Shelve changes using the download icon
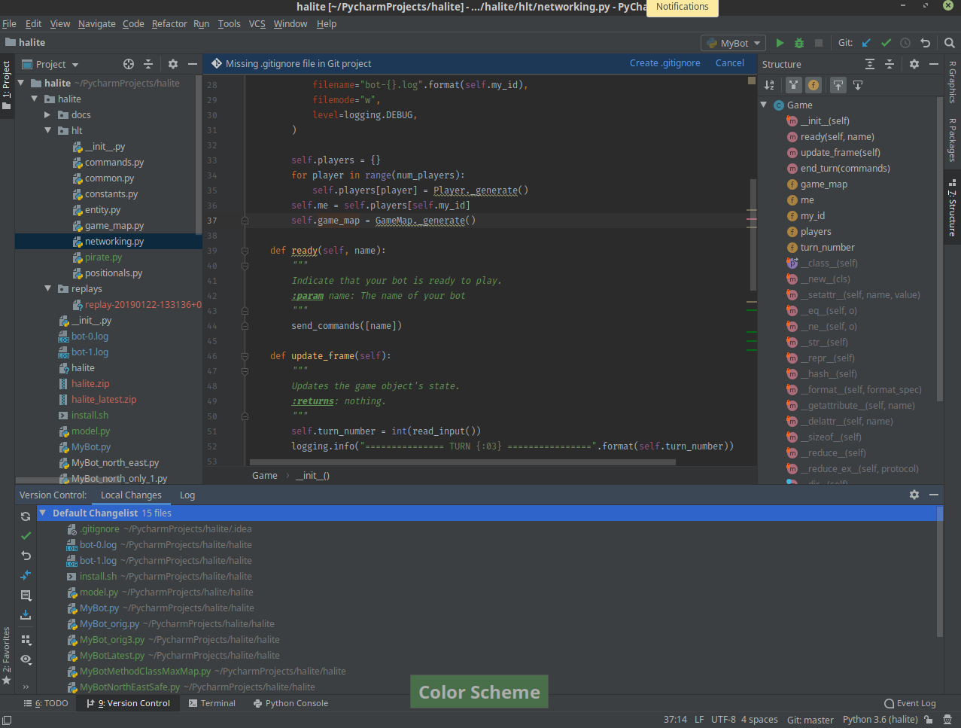961x728 pixels. click(25, 616)
